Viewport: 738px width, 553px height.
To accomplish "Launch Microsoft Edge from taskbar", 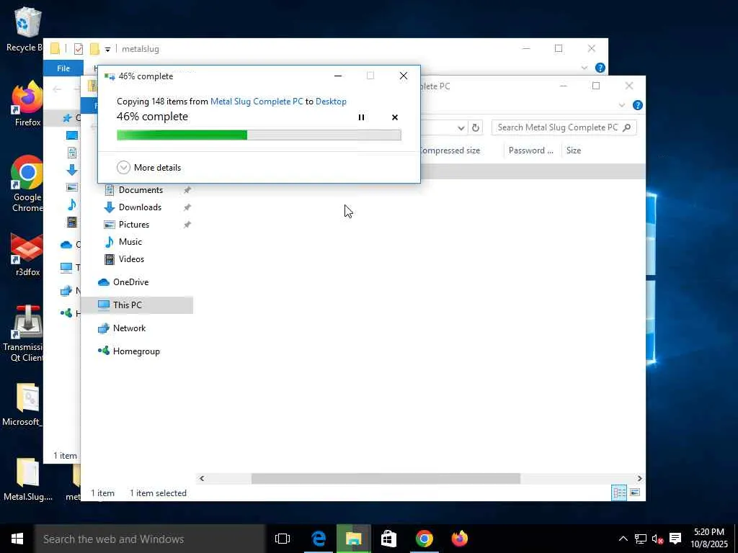I will pyautogui.click(x=319, y=539).
